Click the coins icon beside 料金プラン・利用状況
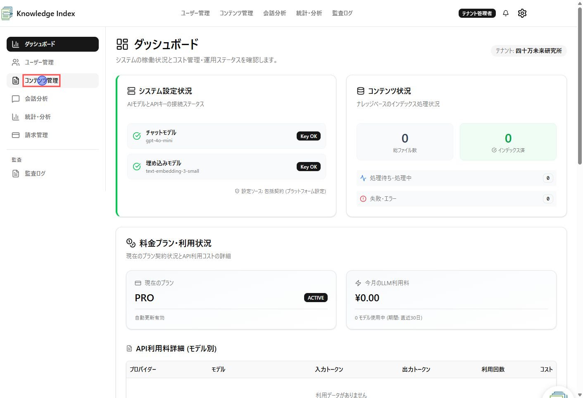The height and width of the screenshot is (398, 583). (x=131, y=243)
